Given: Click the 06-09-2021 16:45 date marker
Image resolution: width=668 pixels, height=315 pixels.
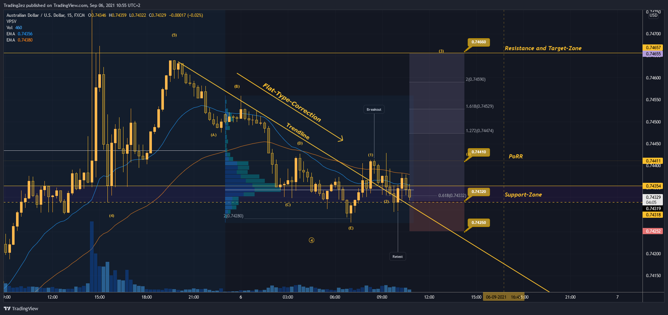Looking at the screenshot, I should (x=504, y=297).
